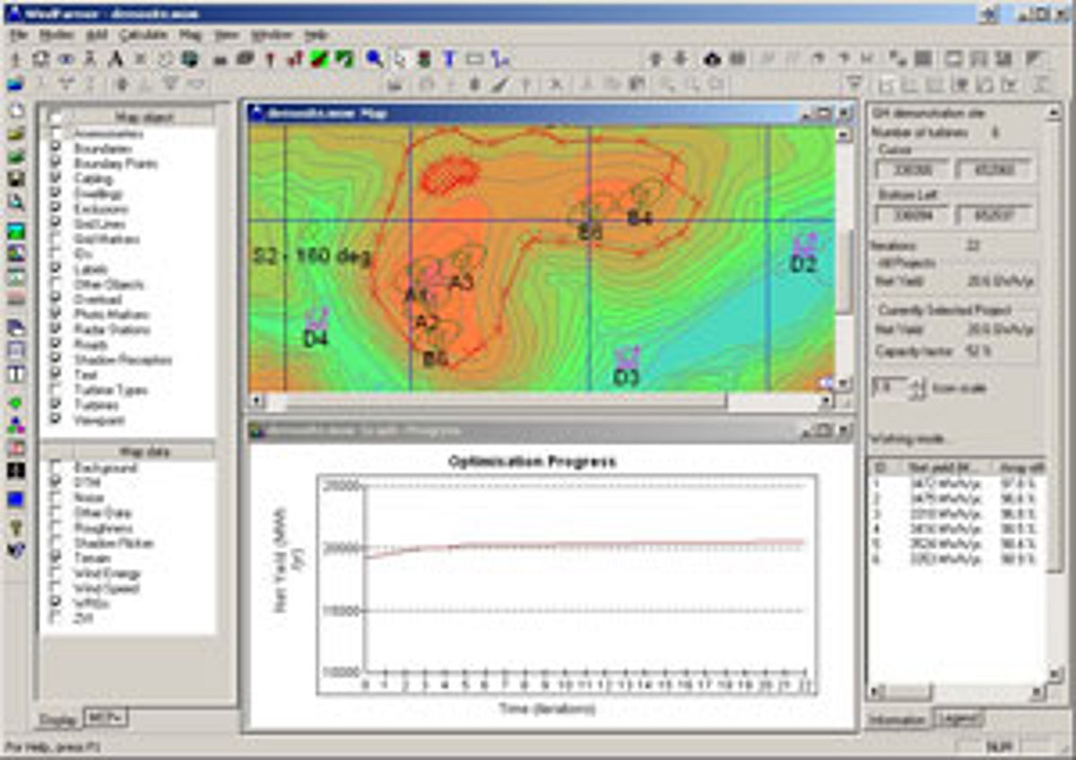Open the Window menu

pyautogui.click(x=271, y=34)
